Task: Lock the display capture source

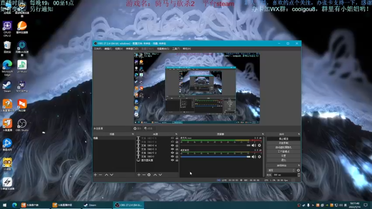Action: coord(177,160)
